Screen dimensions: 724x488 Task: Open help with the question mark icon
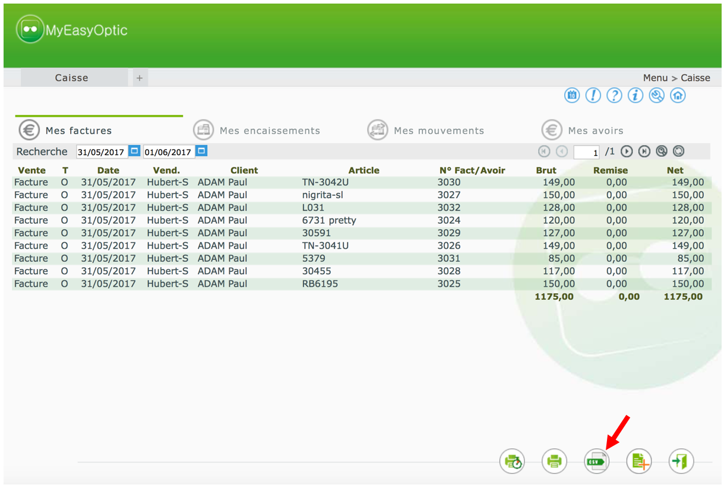click(x=615, y=95)
